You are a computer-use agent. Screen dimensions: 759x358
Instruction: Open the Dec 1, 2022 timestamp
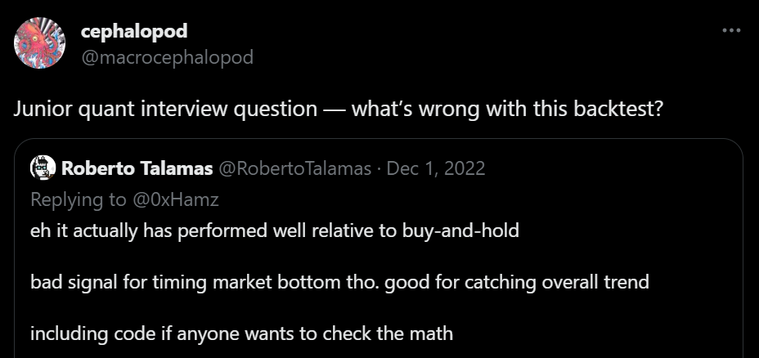point(436,168)
